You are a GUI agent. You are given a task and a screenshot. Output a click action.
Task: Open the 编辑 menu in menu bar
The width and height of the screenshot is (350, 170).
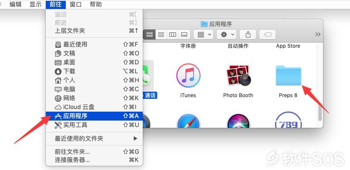(x=15, y=4)
